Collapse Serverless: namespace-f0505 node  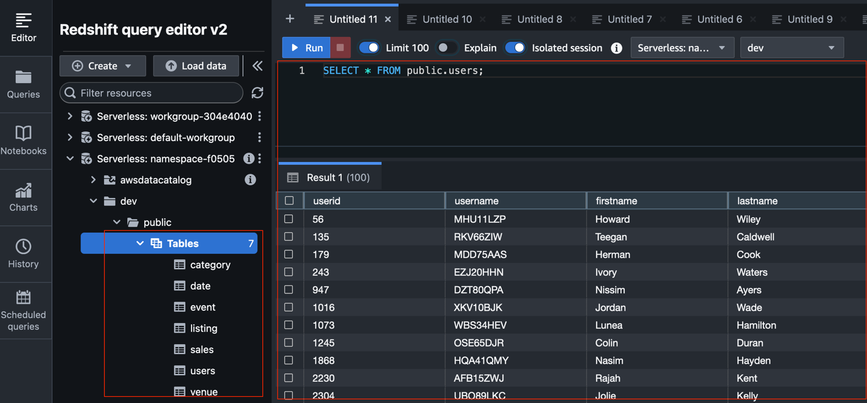(70, 158)
